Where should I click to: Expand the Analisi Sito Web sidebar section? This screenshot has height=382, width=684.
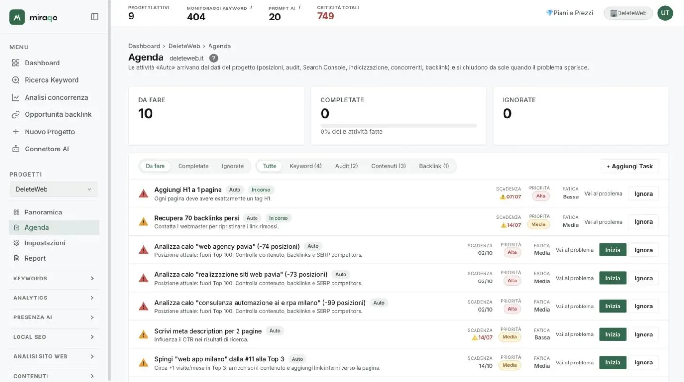pyautogui.click(x=54, y=357)
